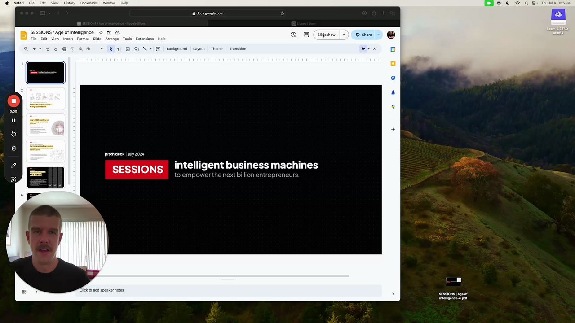Get add-ons with plus icon
The image size is (575, 323).
[393, 130]
